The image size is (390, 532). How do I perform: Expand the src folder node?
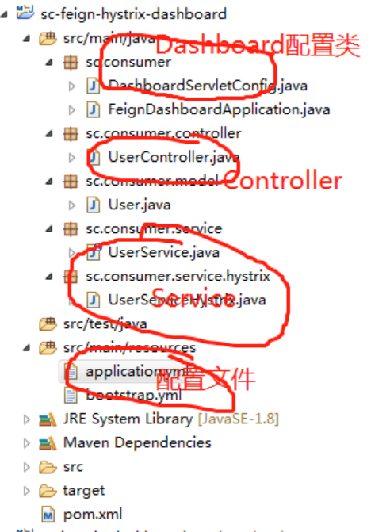pyautogui.click(x=26, y=467)
